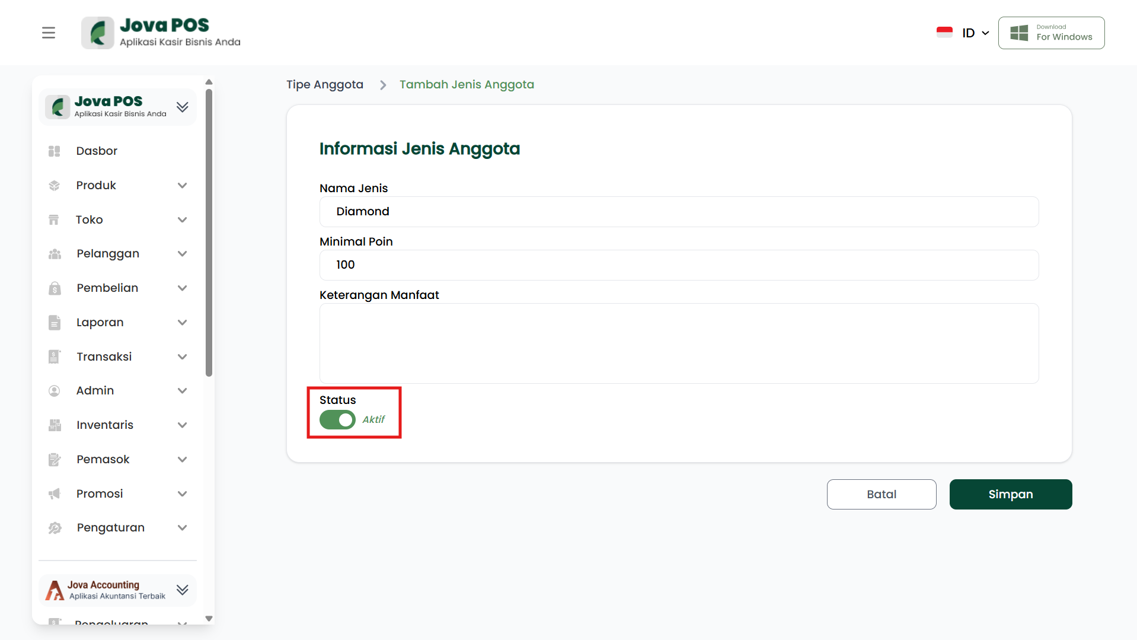1137x640 pixels.
Task: Click the Toko storefront icon
Action: (54, 220)
